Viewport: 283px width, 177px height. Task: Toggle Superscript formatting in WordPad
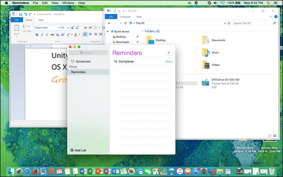click(63, 34)
